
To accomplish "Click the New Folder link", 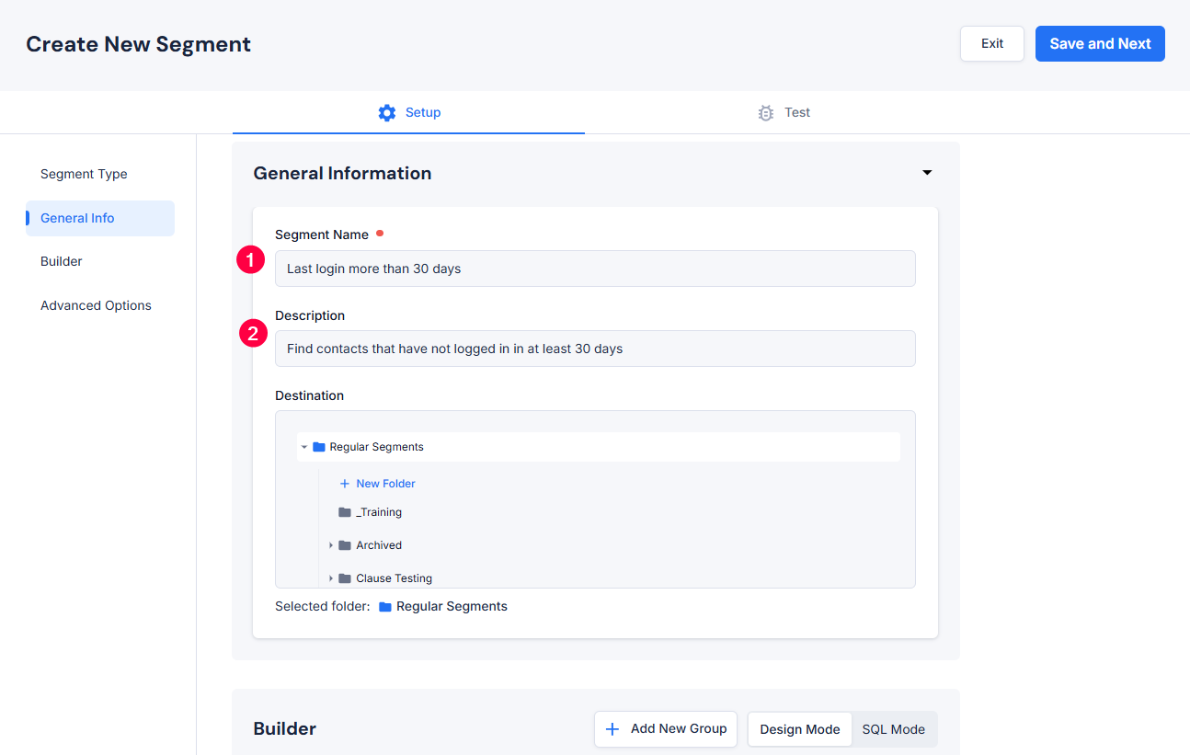I will [386, 484].
